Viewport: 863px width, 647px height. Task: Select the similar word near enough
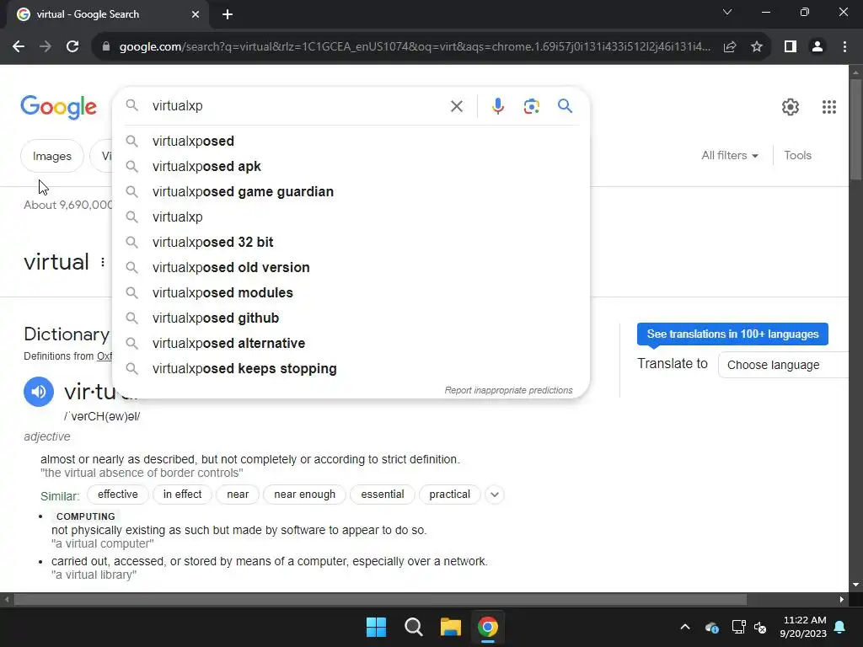(304, 495)
